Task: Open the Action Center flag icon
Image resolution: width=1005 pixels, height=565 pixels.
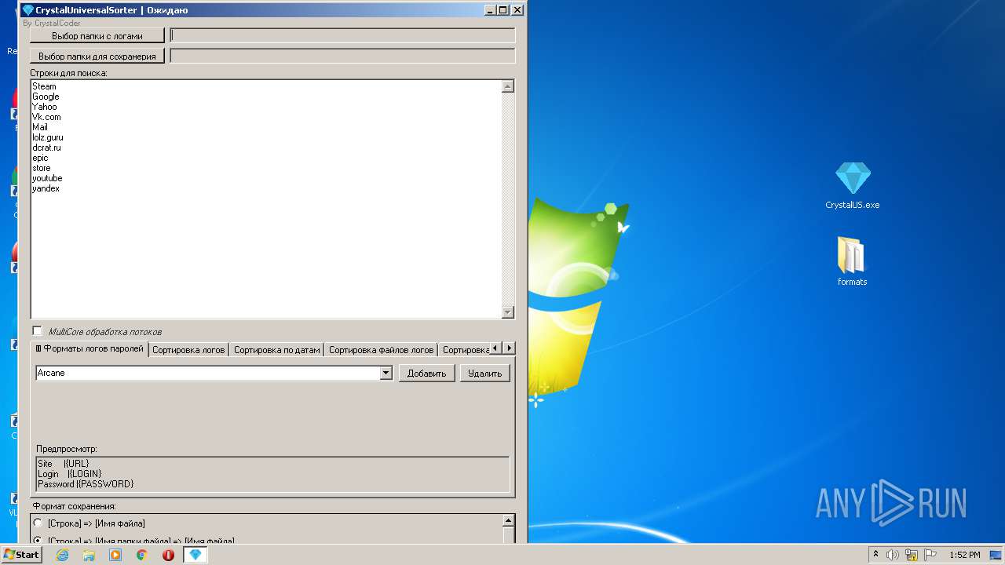Action: tap(930, 555)
